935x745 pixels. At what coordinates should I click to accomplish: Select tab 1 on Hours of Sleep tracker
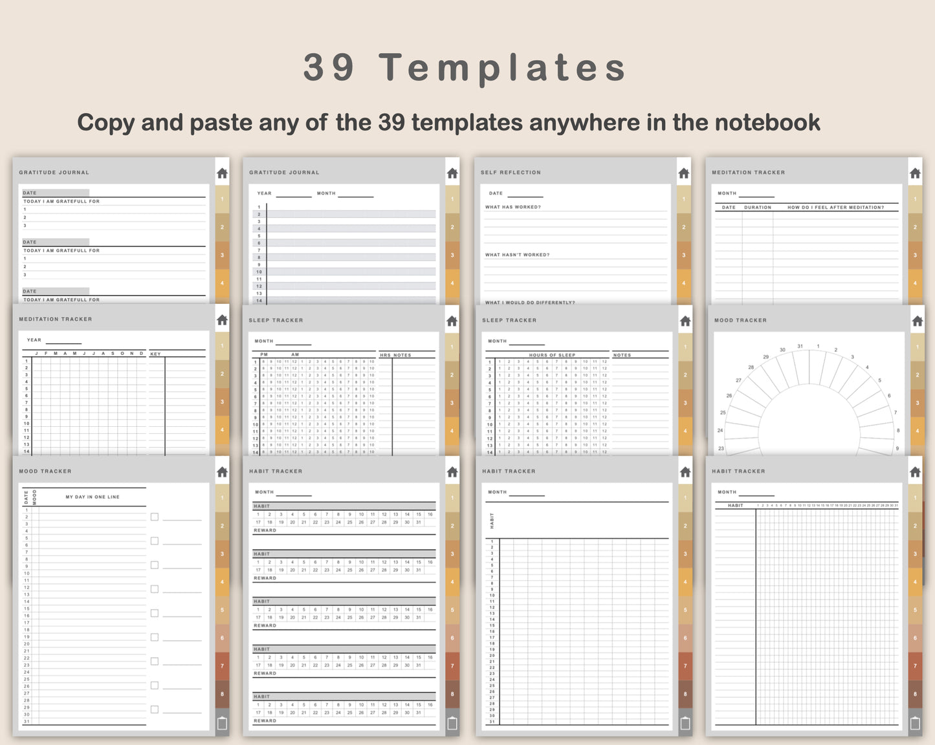[685, 347]
